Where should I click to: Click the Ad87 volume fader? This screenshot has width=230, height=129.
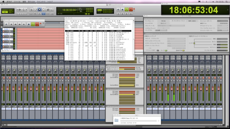tap(166, 88)
